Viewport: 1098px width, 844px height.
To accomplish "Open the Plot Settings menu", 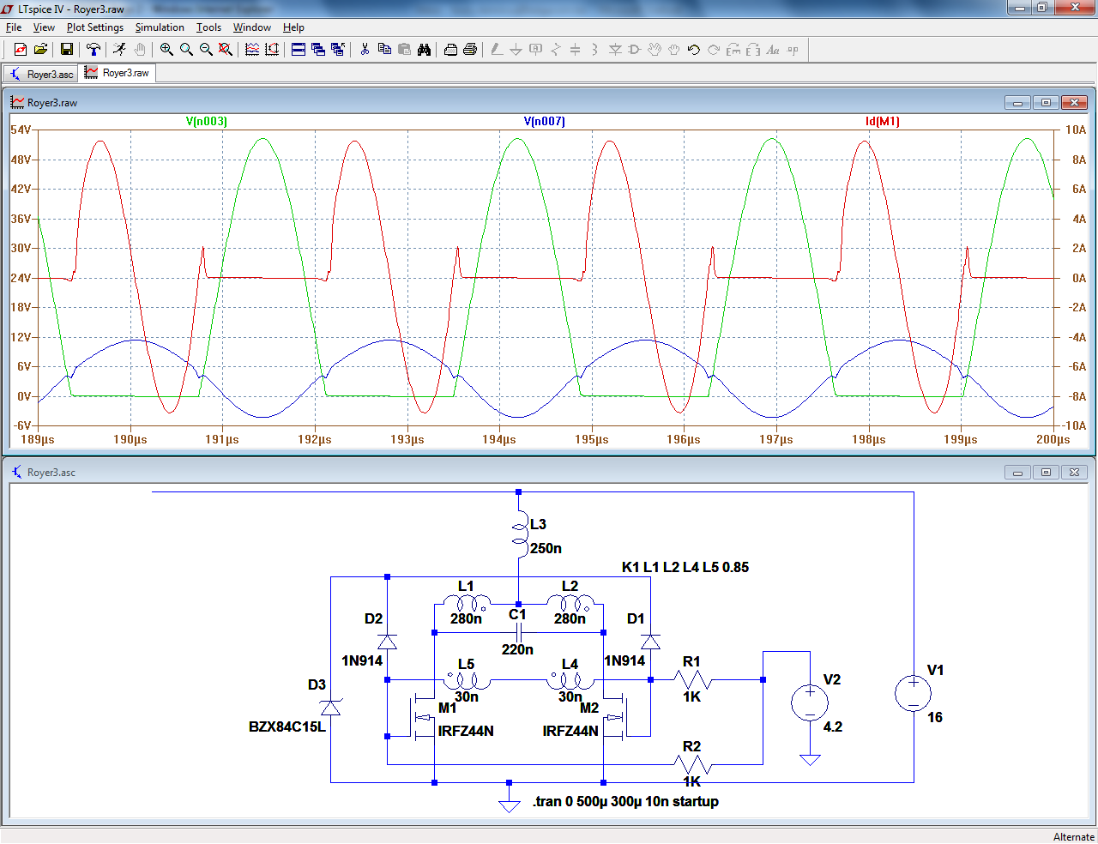I will pyautogui.click(x=95, y=27).
